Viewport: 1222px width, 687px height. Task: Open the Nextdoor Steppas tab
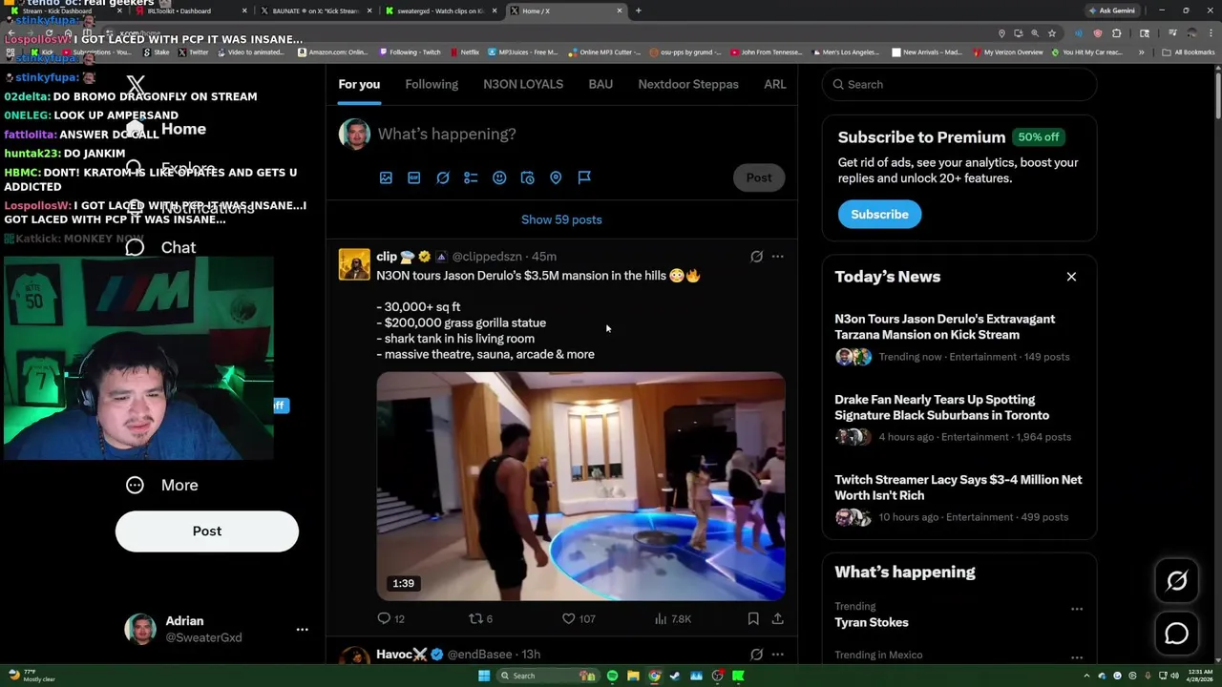click(688, 84)
